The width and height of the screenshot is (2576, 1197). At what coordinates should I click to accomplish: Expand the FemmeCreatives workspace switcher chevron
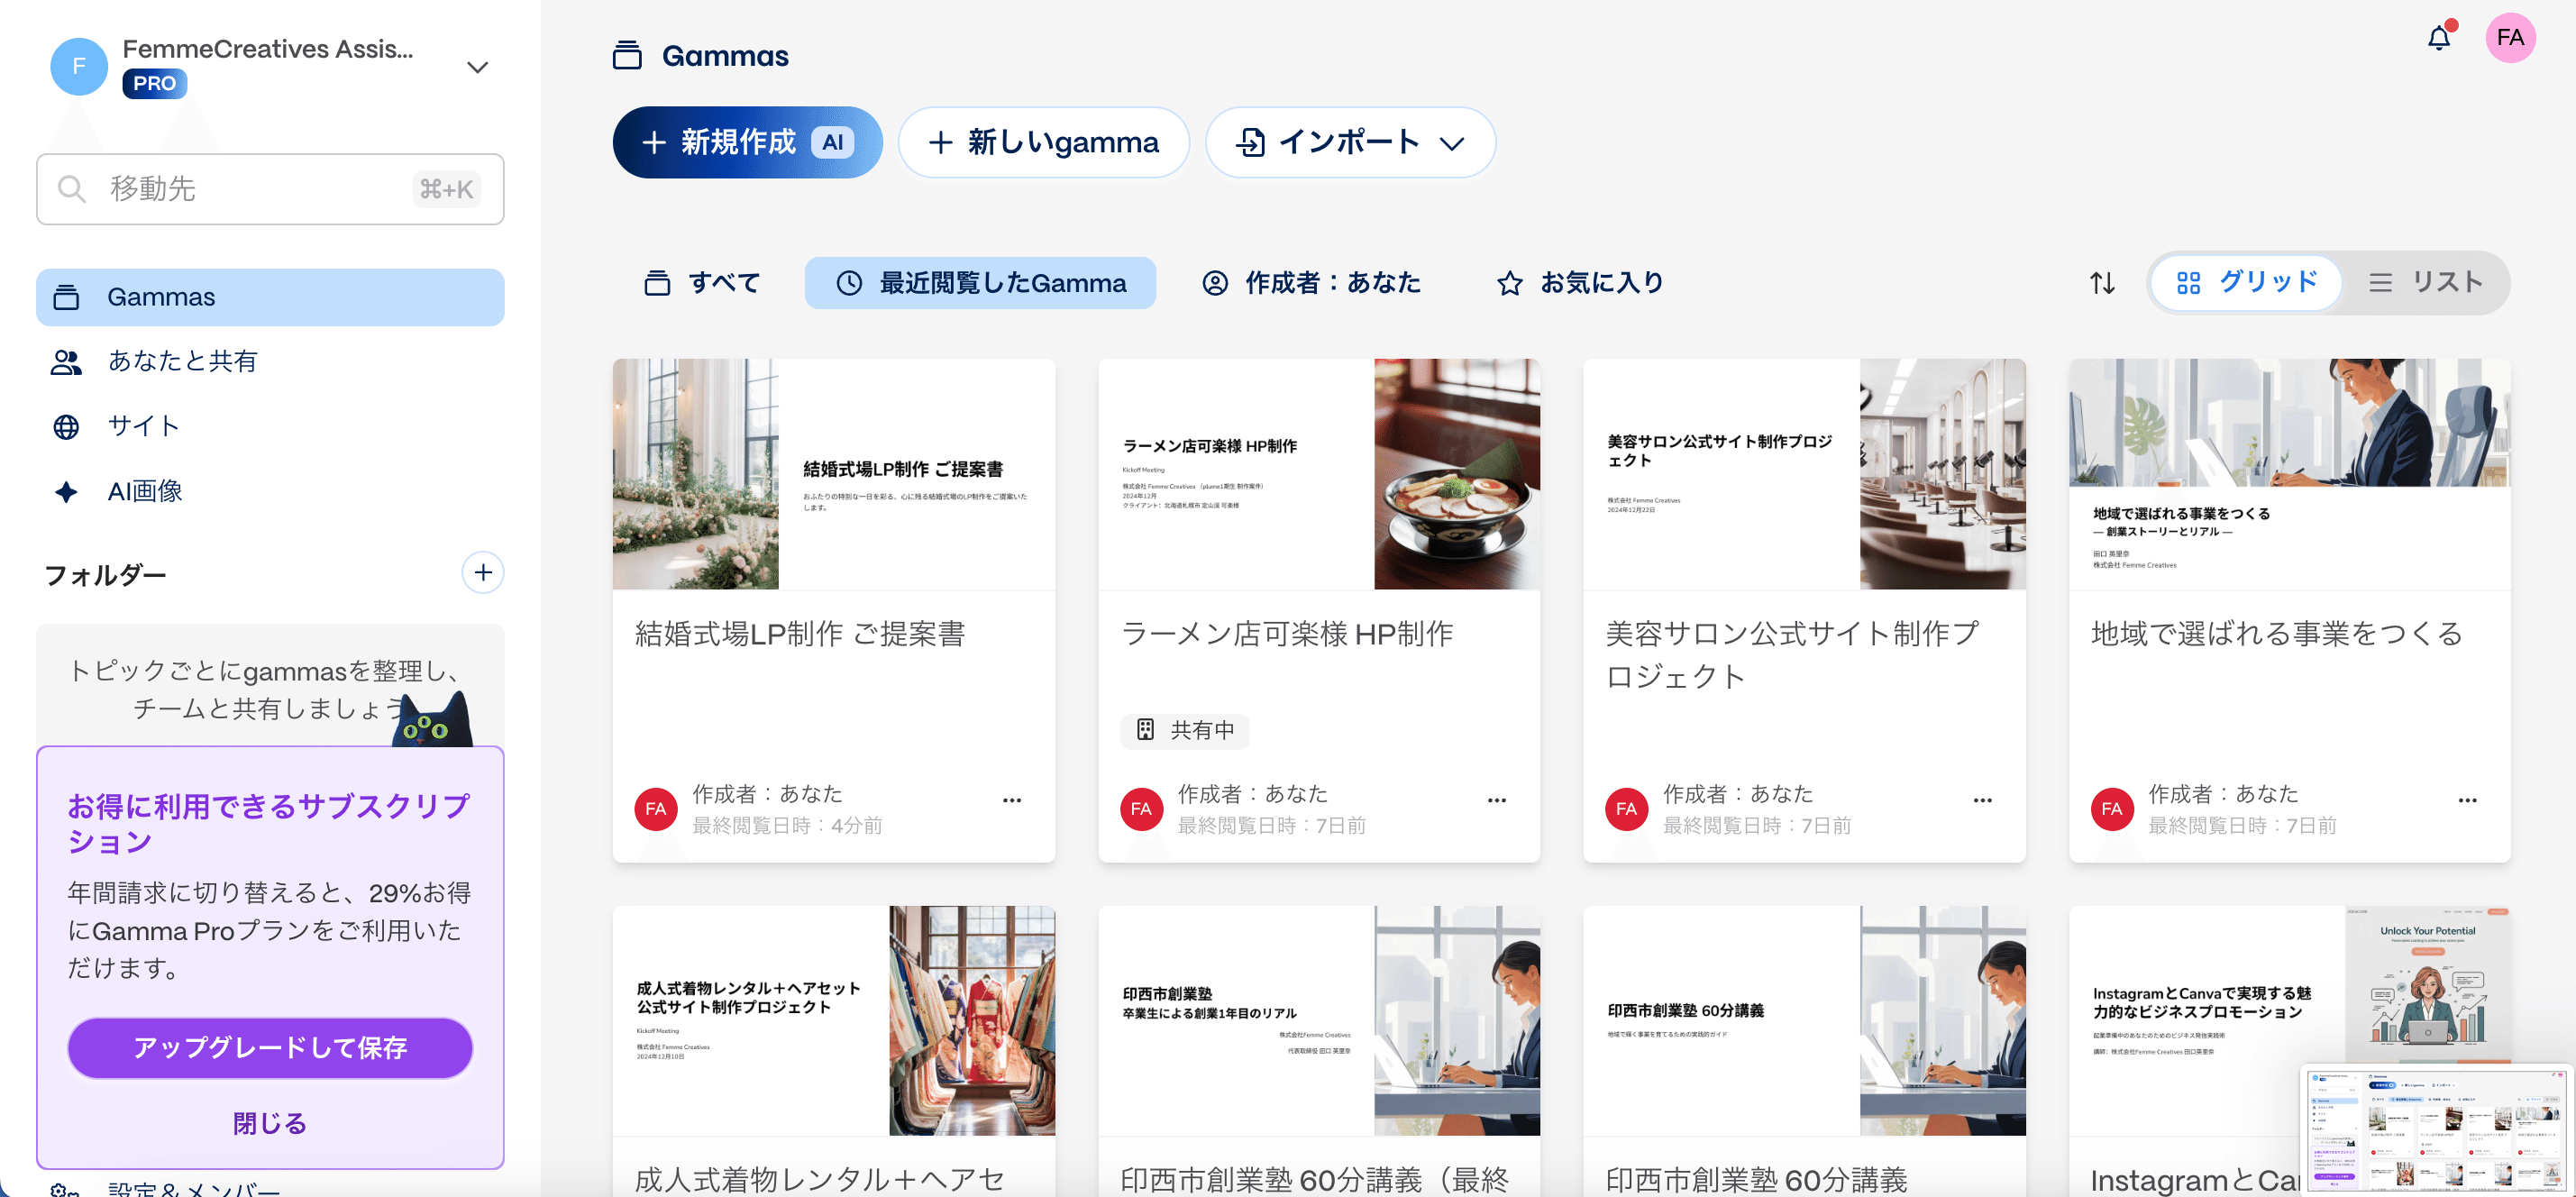pyautogui.click(x=477, y=67)
